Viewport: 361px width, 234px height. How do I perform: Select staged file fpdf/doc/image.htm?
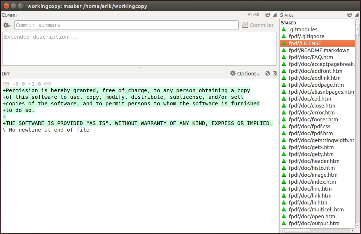pyautogui.click(x=318, y=175)
